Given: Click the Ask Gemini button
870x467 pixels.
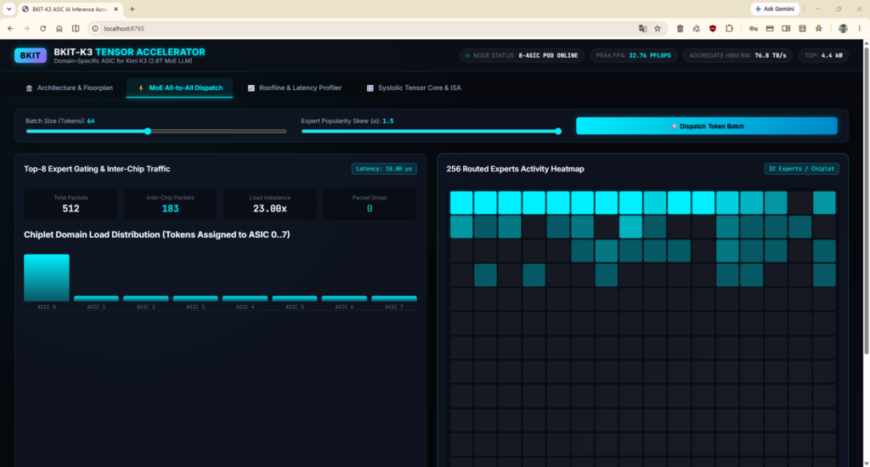Looking at the screenshot, I should click(x=775, y=8).
